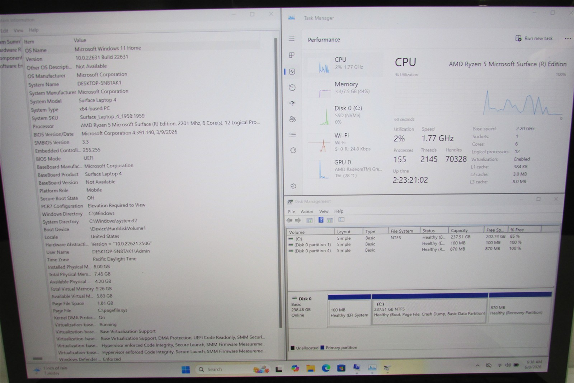Open App history icon in Task Manager sidebar
The image size is (574, 383).
[x=292, y=88]
